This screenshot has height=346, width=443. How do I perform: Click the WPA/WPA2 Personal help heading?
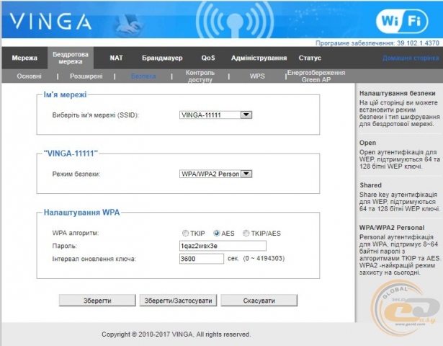392,228
